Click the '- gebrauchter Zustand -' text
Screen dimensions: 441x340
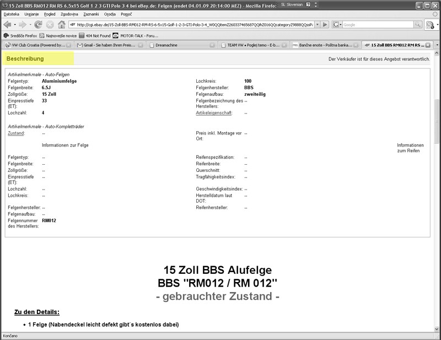pyautogui.click(x=218, y=296)
